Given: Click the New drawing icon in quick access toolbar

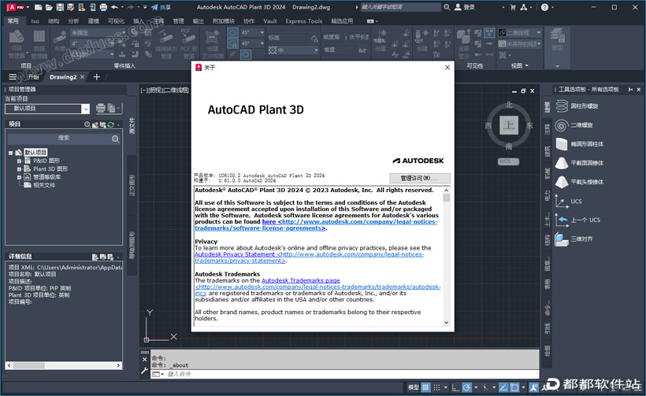Looking at the screenshot, I should 39,7.
